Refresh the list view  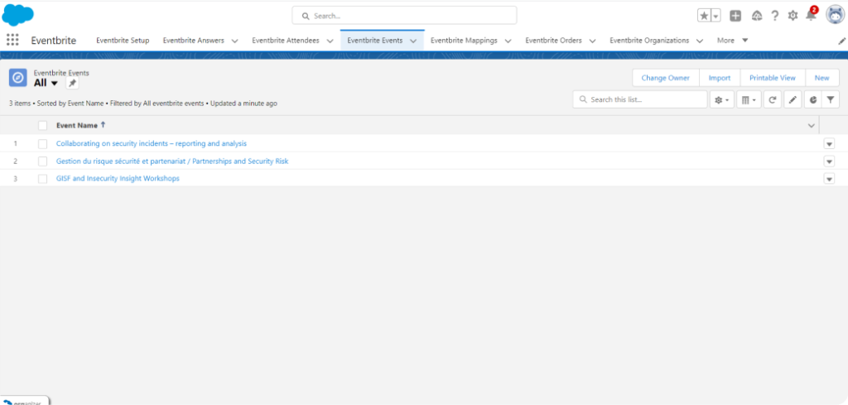773,99
